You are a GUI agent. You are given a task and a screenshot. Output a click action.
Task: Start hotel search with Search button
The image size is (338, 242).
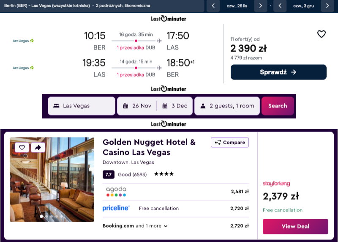pyautogui.click(x=278, y=106)
